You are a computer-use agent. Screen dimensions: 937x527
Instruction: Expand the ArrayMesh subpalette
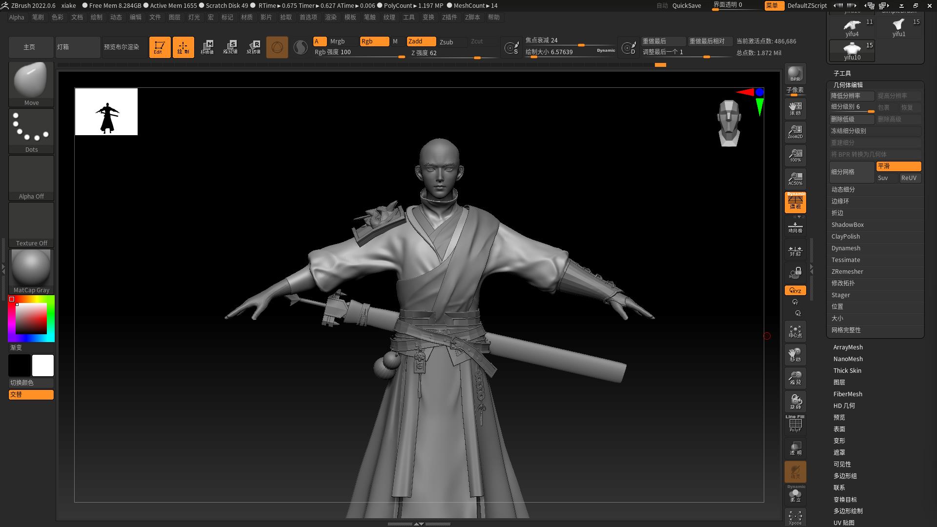click(x=848, y=347)
